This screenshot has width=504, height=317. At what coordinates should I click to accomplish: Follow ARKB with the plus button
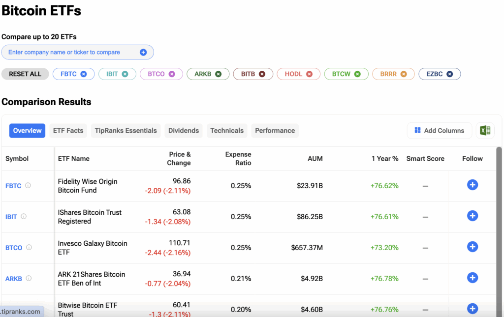[x=472, y=278]
